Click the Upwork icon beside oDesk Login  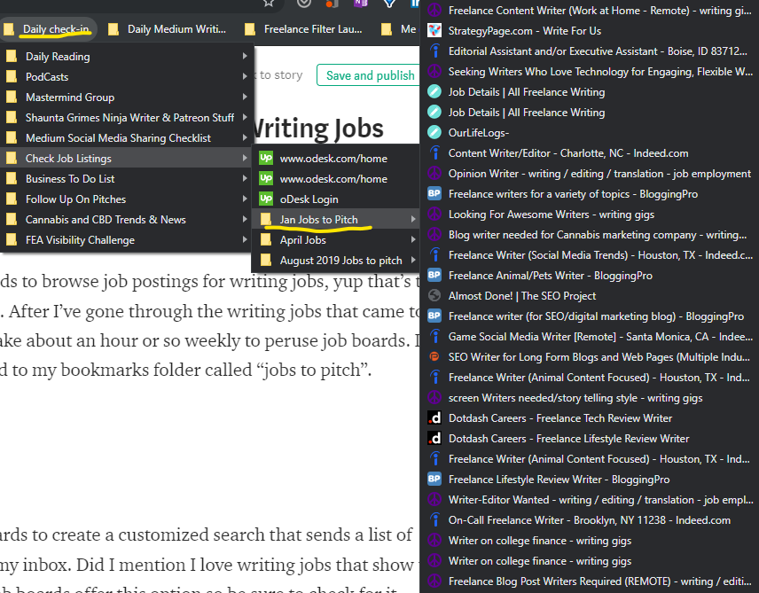click(x=266, y=199)
